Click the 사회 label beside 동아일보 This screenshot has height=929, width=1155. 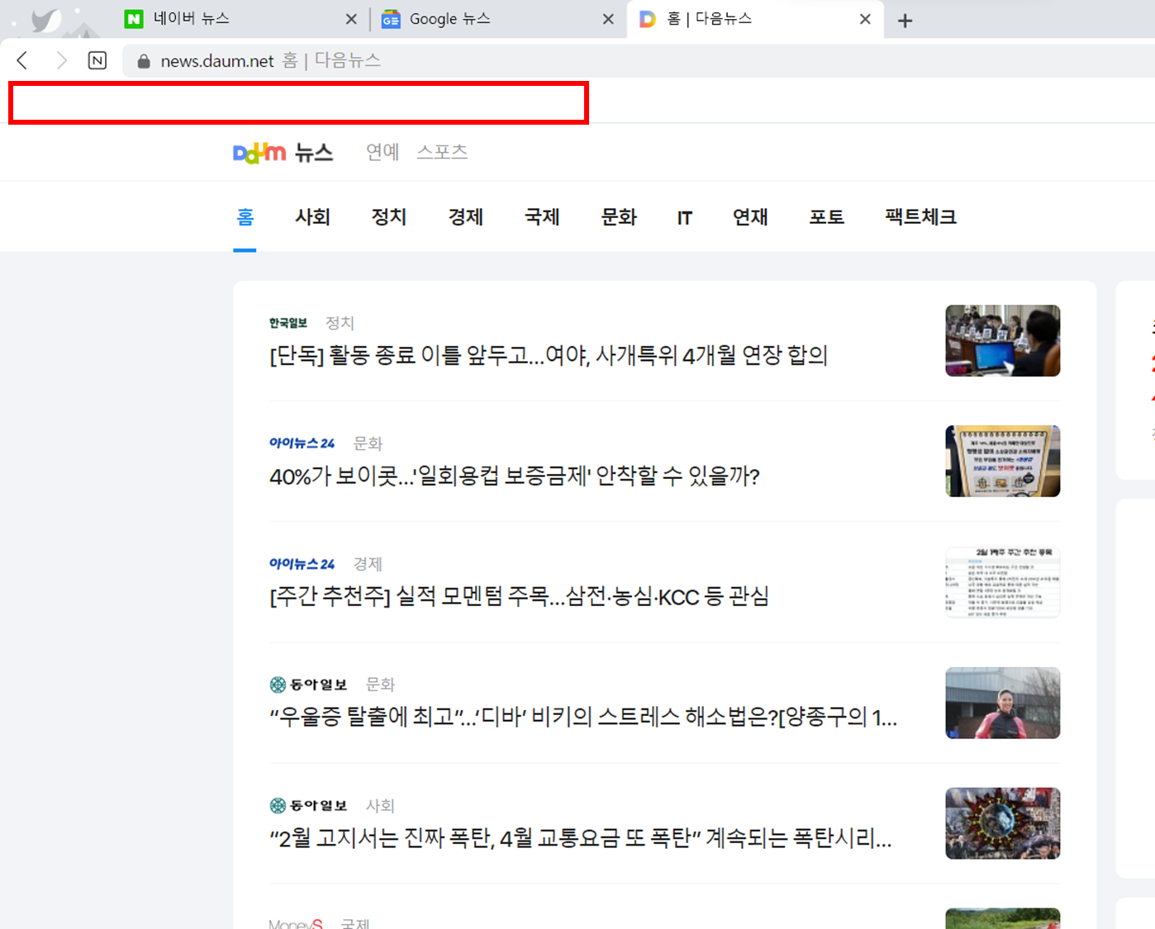pos(380,805)
